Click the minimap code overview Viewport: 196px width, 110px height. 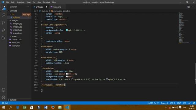click(x=186, y=28)
